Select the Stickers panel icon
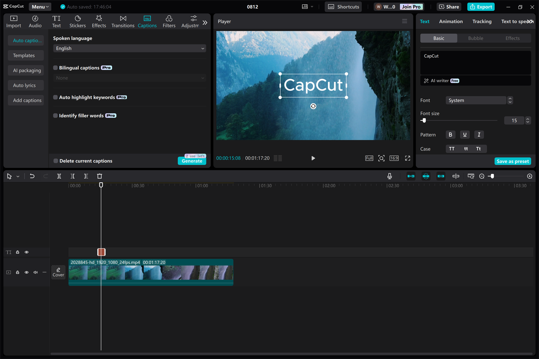Image resolution: width=539 pixels, height=359 pixels. point(77,21)
